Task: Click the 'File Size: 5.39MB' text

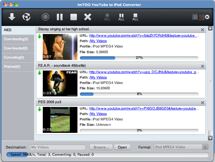Action: [x=94, y=52]
